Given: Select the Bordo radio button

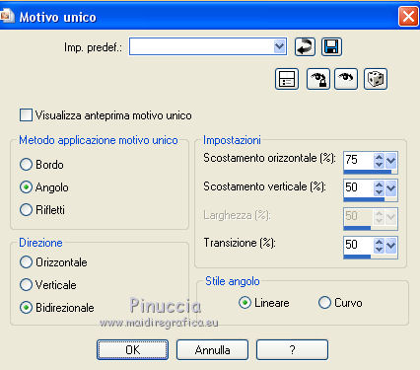Looking at the screenshot, I should 26,165.
